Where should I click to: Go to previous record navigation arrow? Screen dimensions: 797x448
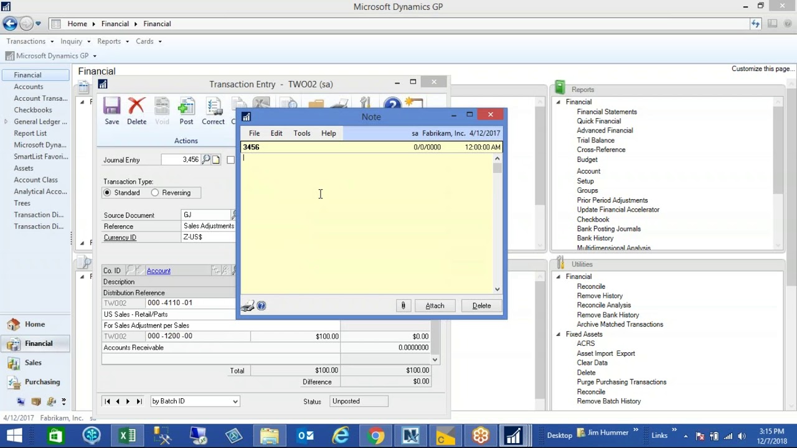[x=118, y=401]
